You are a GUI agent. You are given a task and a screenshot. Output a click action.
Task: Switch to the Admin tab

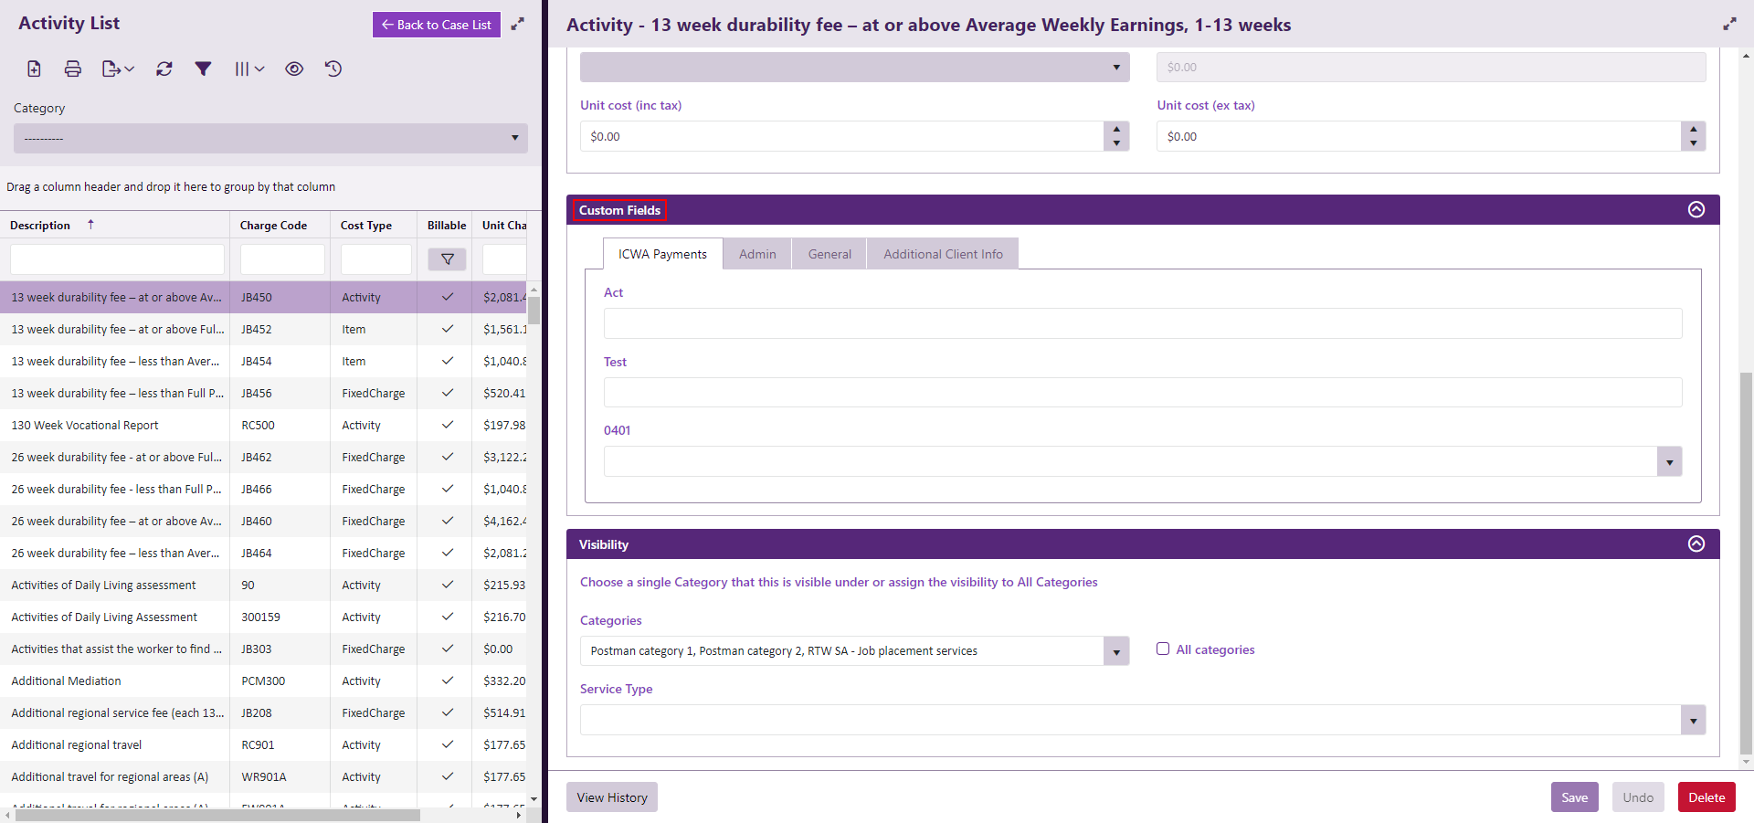(x=757, y=254)
